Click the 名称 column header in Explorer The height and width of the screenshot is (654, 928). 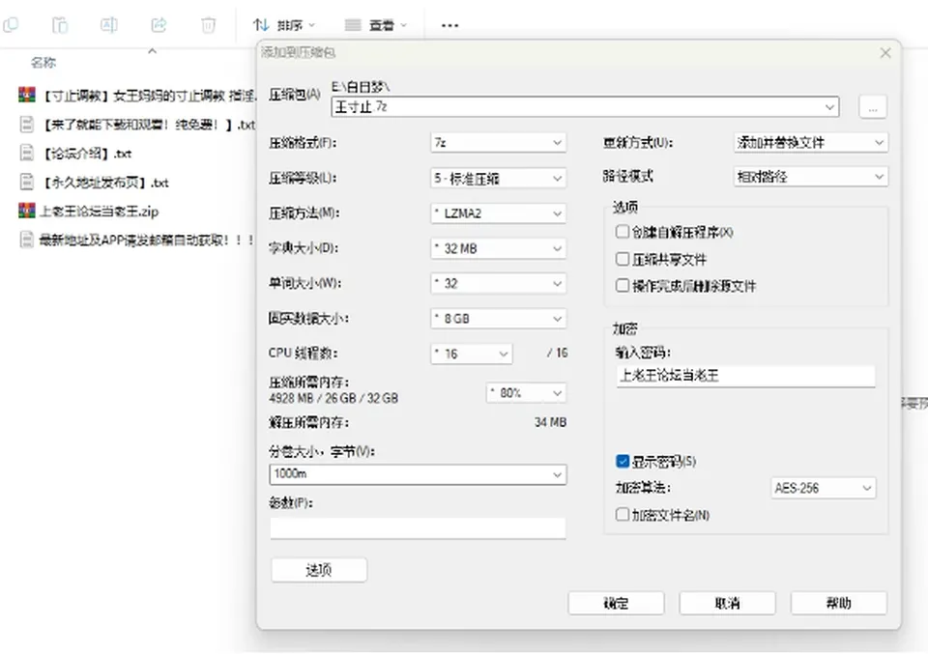tap(43, 62)
